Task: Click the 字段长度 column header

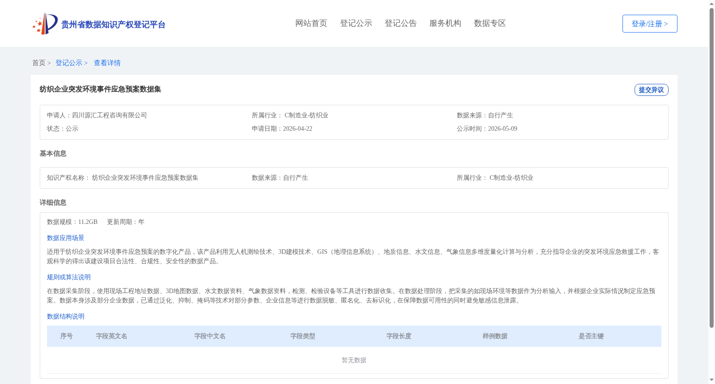Action: tap(399, 336)
